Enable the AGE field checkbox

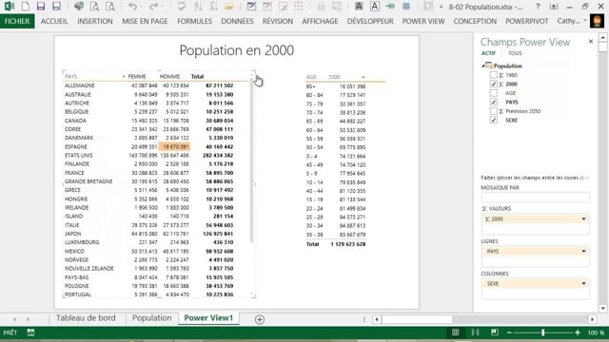point(493,93)
